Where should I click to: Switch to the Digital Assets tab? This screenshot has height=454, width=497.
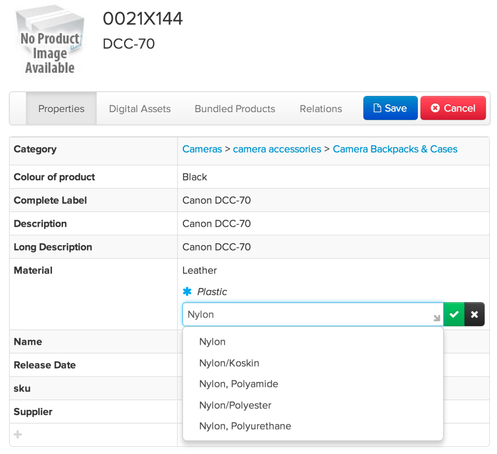tap(140, 109)
